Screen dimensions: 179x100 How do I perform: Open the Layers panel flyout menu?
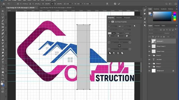point(176,26)
